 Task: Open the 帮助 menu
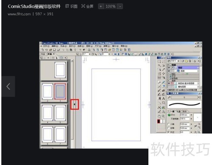(124, 46)
